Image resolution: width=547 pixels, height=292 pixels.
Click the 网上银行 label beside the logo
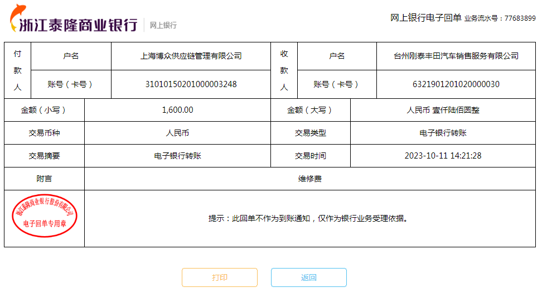coord(163,25)
